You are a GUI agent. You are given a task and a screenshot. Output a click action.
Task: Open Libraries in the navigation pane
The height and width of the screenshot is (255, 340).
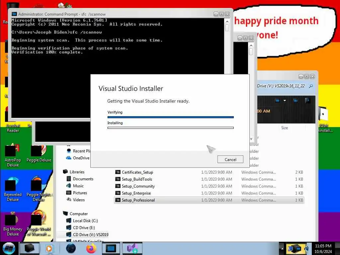77,172
